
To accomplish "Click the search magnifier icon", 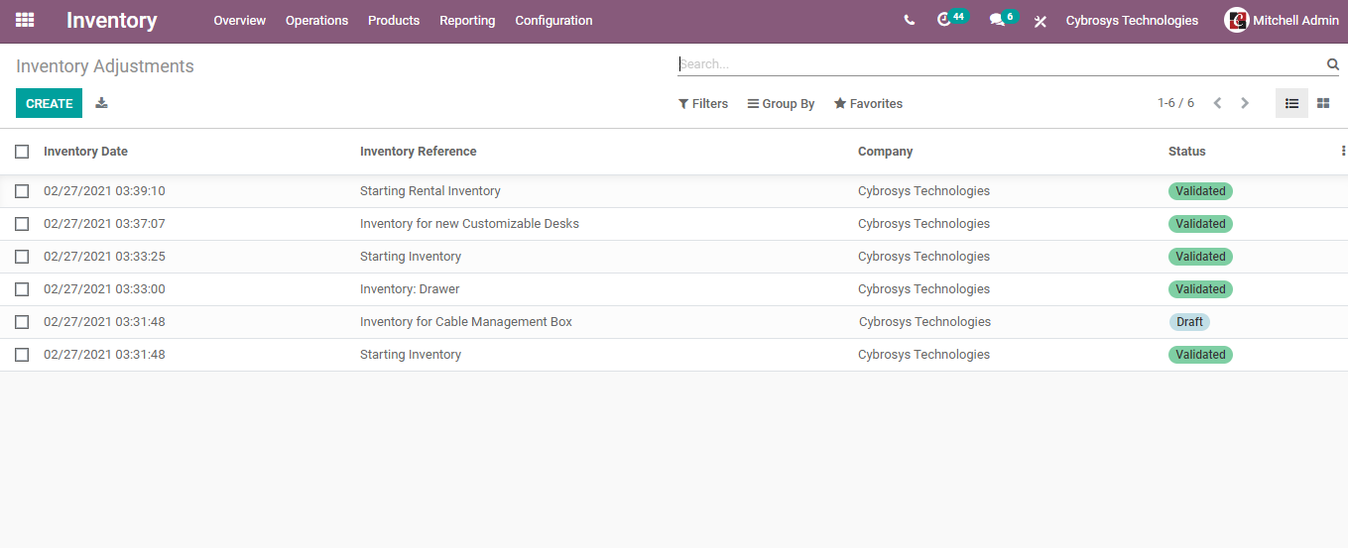I will [x=1333, y=64].
